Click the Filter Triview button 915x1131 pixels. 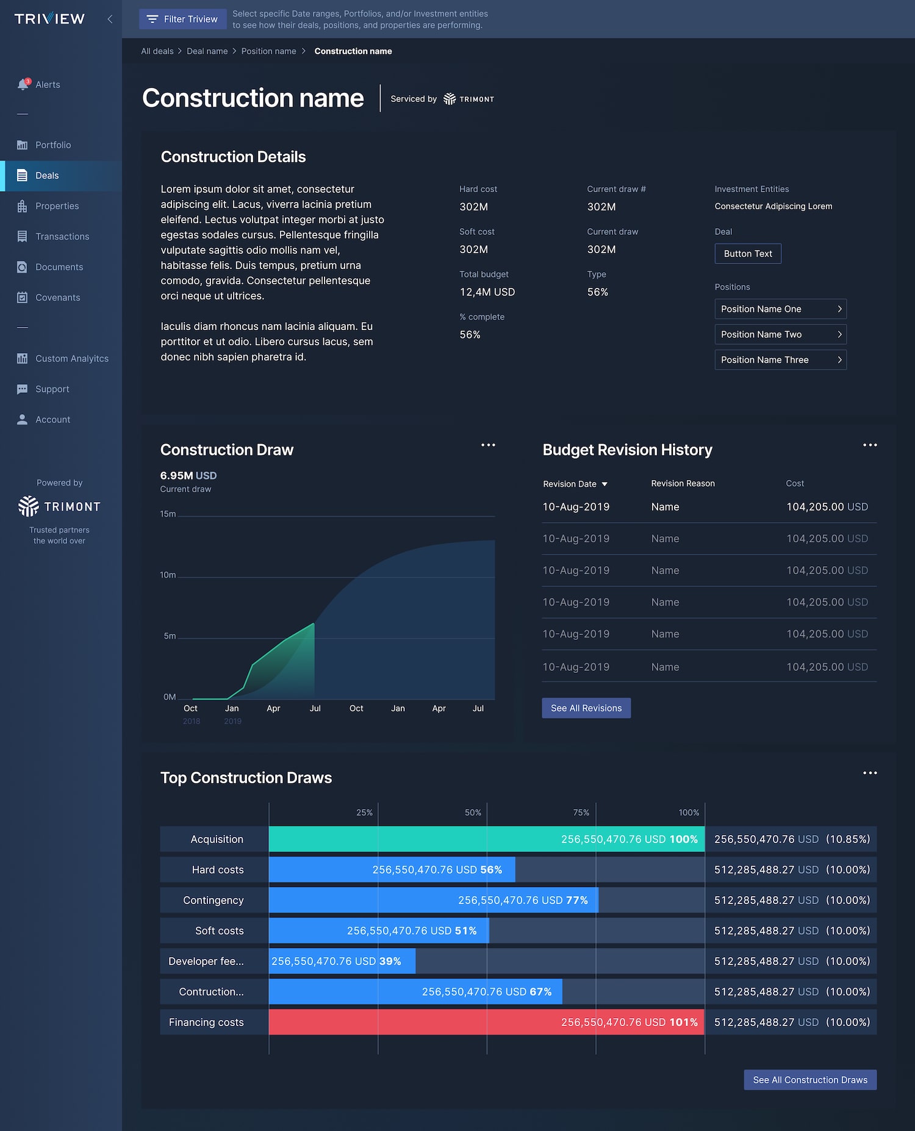click(183, 19)
